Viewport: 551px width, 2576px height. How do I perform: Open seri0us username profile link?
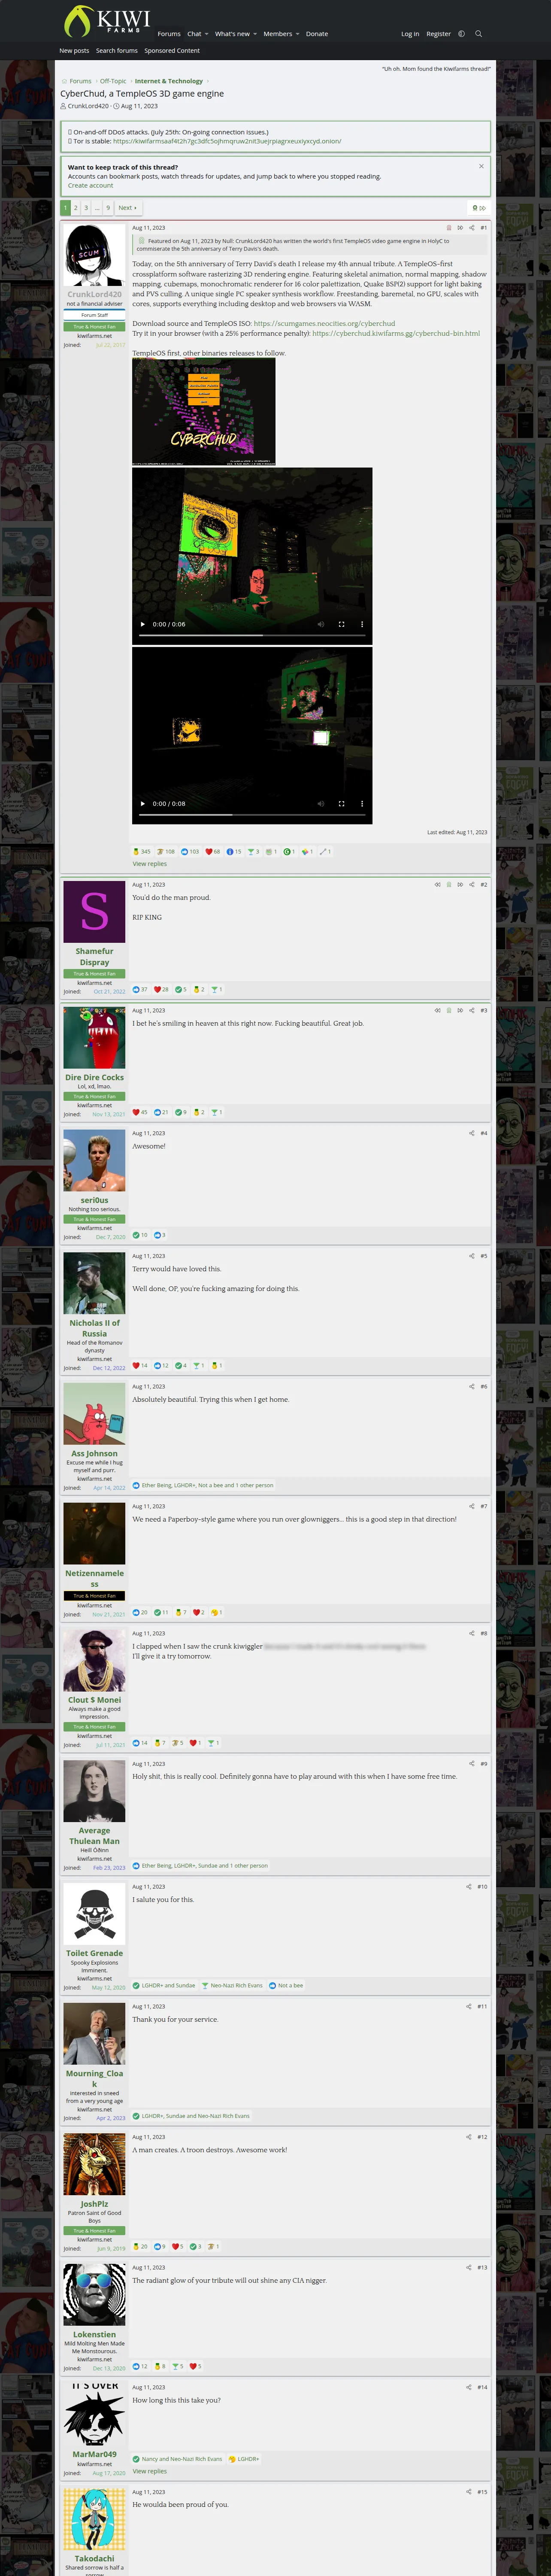[94, 1200]
